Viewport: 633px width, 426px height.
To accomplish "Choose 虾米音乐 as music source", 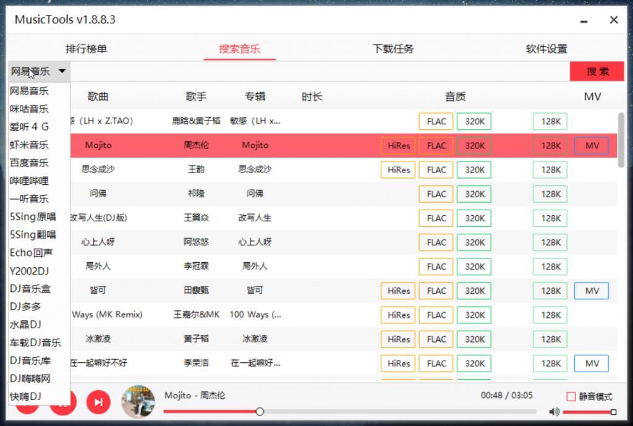I will pyautogui.click(x=33, y=145).
